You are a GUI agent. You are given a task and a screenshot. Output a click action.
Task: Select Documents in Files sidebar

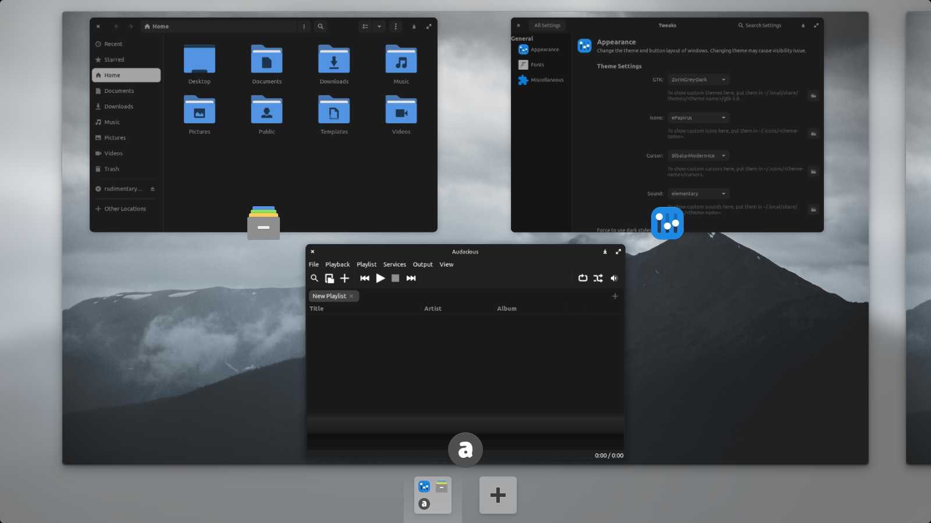pyautogui.click(x=126, y=91)
